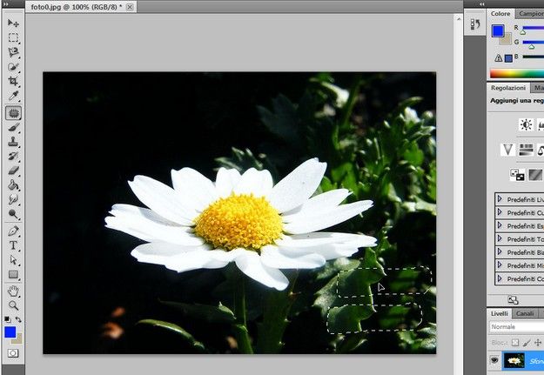The image size is (544, 375).
Task: Expand the bottom Predefiniti Co… presets
Action: point(500,278)
